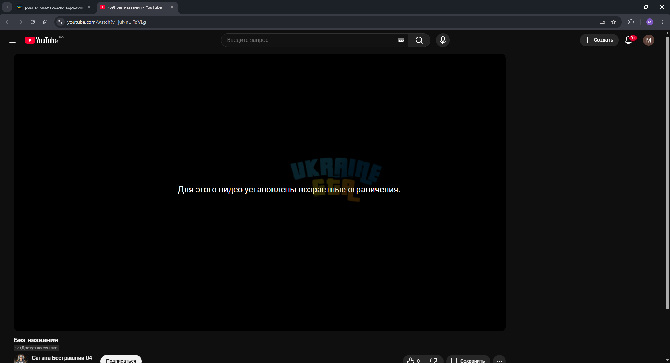Open the browser home page
This screenshot has width=670, height=363.
[45, 22]
